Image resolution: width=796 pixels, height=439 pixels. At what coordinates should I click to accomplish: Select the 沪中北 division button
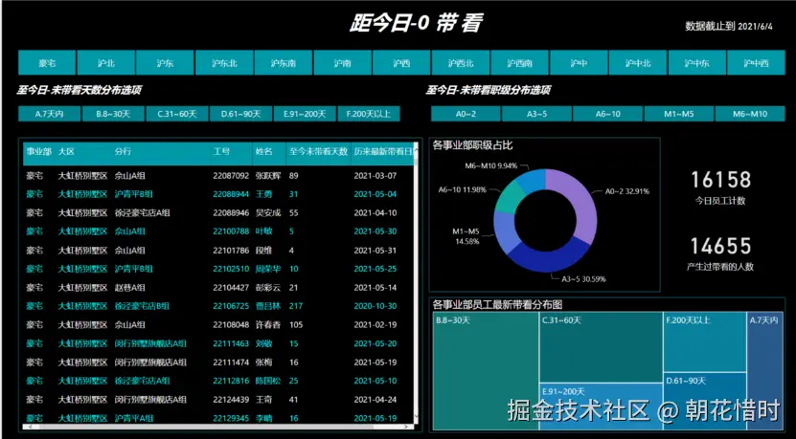pos(638,63)
